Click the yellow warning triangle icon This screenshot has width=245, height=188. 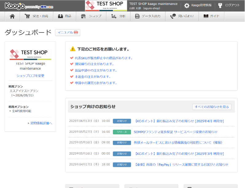[73, 49]
